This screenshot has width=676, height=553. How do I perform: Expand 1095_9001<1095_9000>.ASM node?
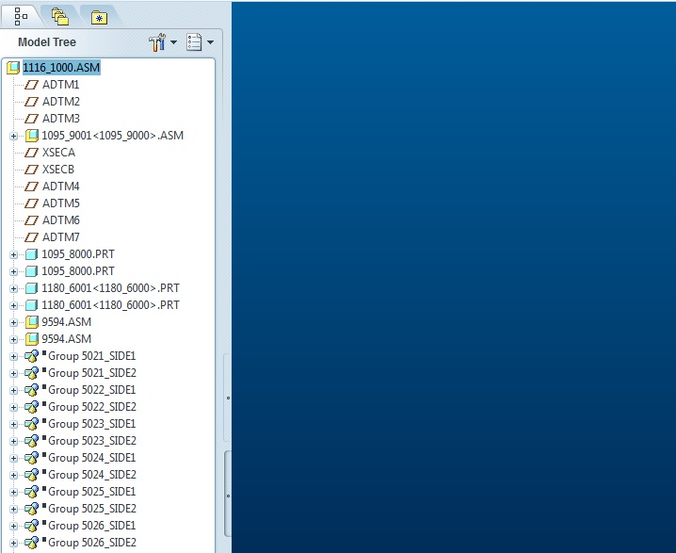coord(13,136)
